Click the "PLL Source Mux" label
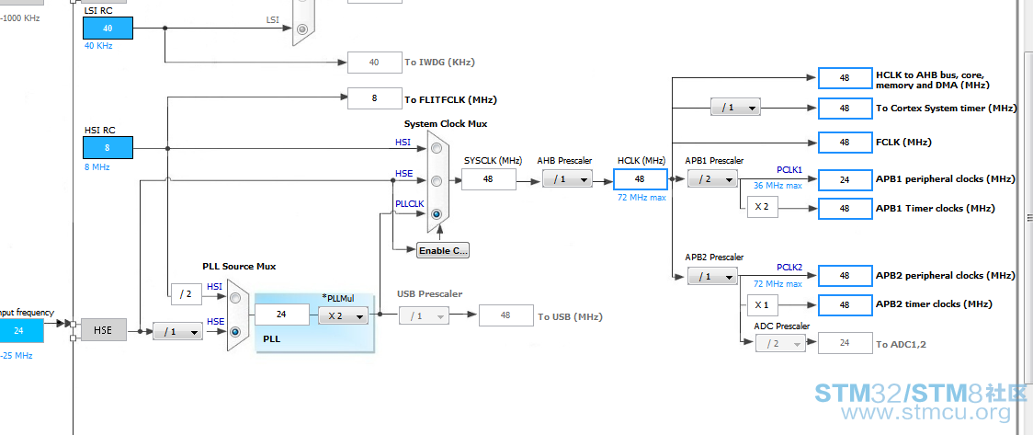 [x=239, y=267]
